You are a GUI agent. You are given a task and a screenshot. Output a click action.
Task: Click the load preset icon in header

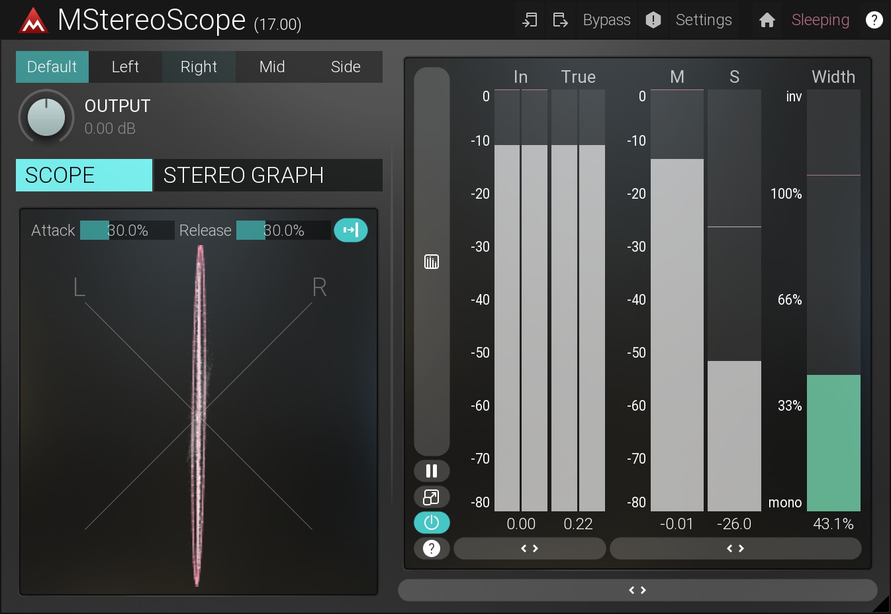(x=530, y=20)
